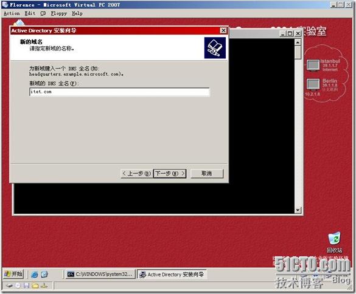Launch Internet Explorer from quick launch
The height and width of the screenshot is (294, 356).
(35, 275)
